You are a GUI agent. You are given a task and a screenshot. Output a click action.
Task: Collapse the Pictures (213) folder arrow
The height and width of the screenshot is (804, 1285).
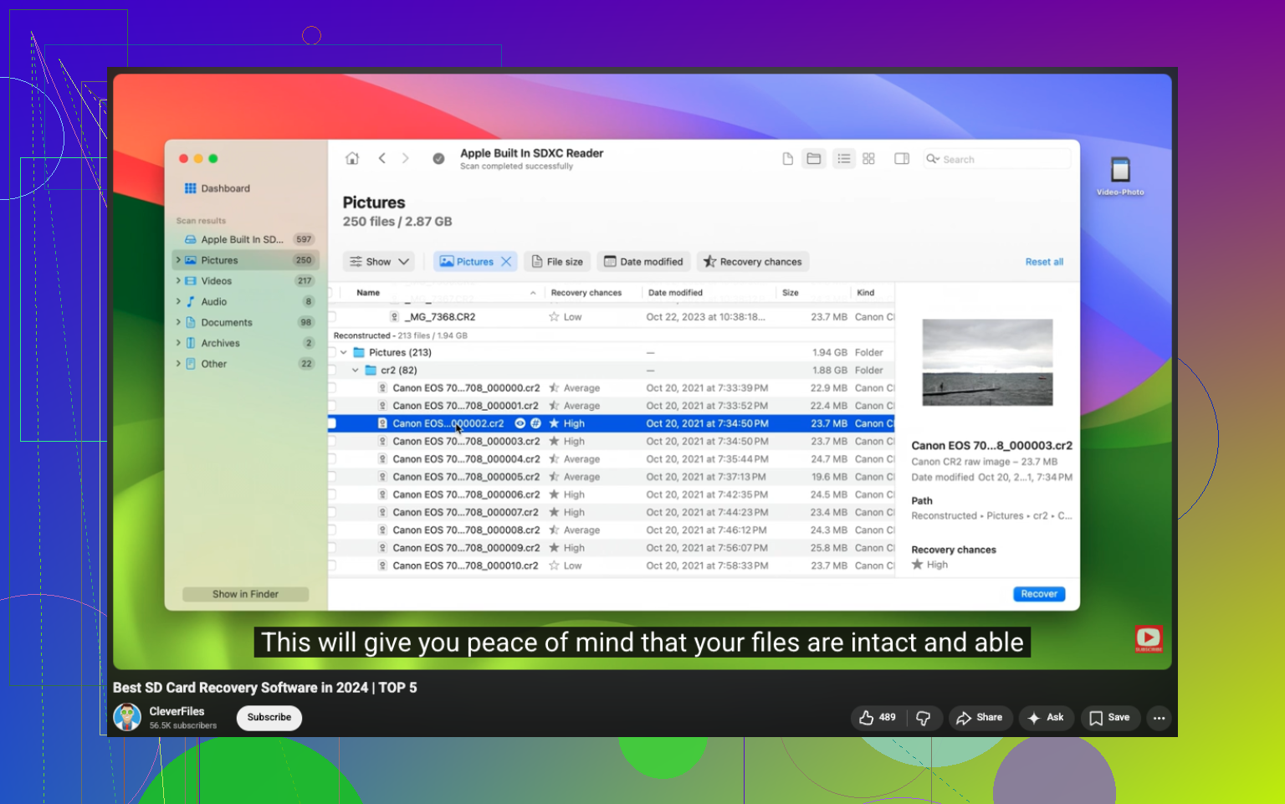[x=343, y=352]
